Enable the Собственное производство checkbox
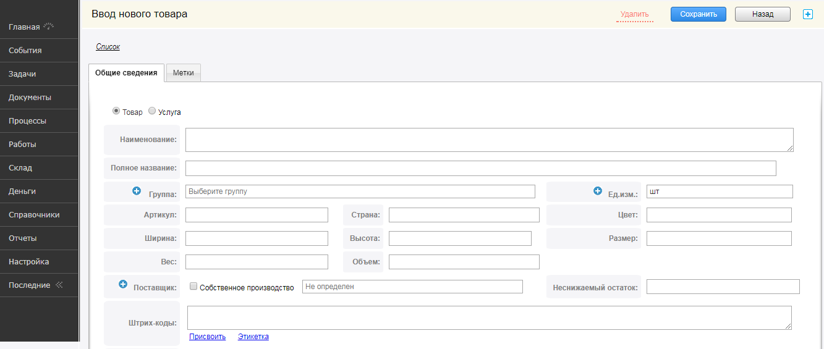The height and width of the screenshot is (349, 824). (193, 287)
